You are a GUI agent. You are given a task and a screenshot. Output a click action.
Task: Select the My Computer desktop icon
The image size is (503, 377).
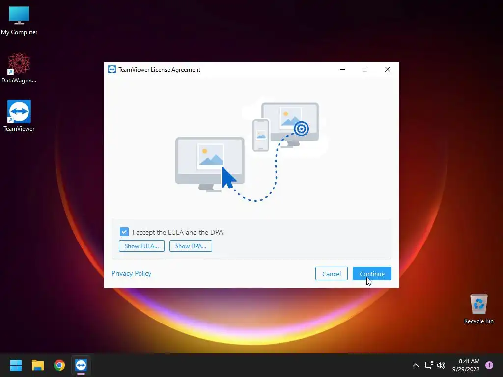pyautogui.click(x=19, y=21)
